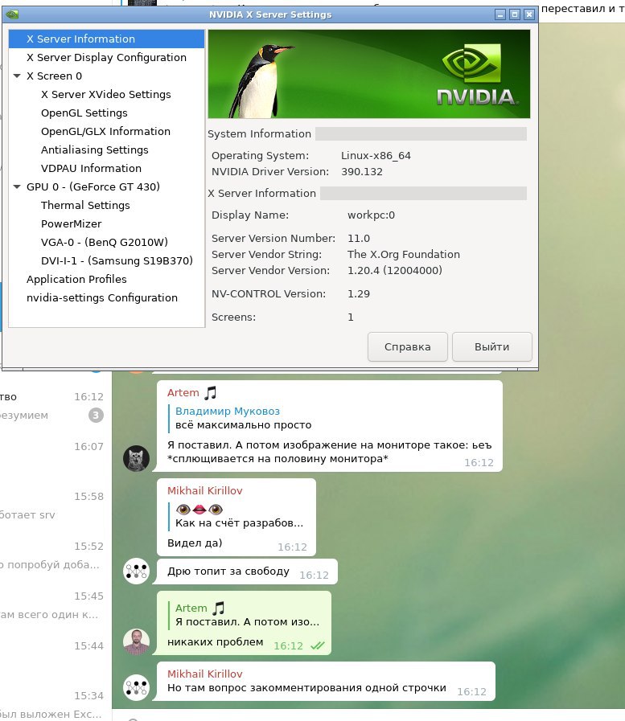625x721 pixels.
Task: Click the 'никаких проблем' message text
Action: [x=216, y=642]
